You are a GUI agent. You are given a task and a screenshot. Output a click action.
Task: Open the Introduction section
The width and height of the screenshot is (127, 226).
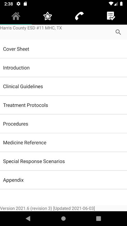pos(63,68)
